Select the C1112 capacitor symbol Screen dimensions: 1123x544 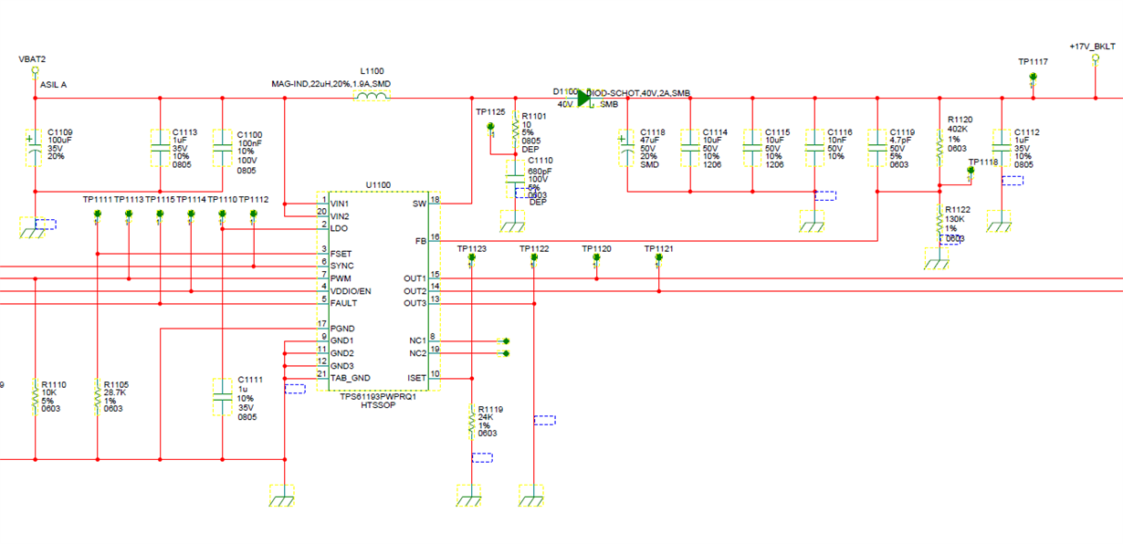(1002, 147)
